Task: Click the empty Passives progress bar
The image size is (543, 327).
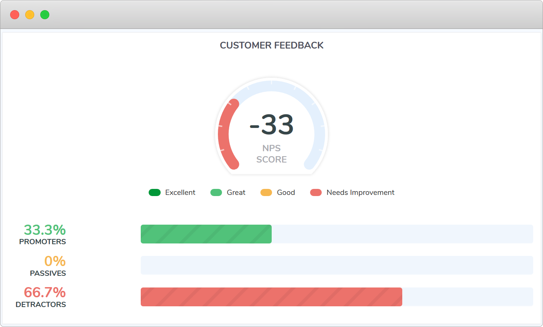Action: (x=337, y=265)
